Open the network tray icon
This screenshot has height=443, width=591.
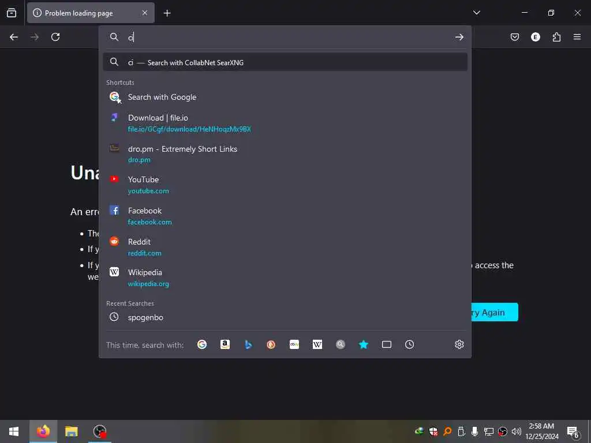[489, 431]
